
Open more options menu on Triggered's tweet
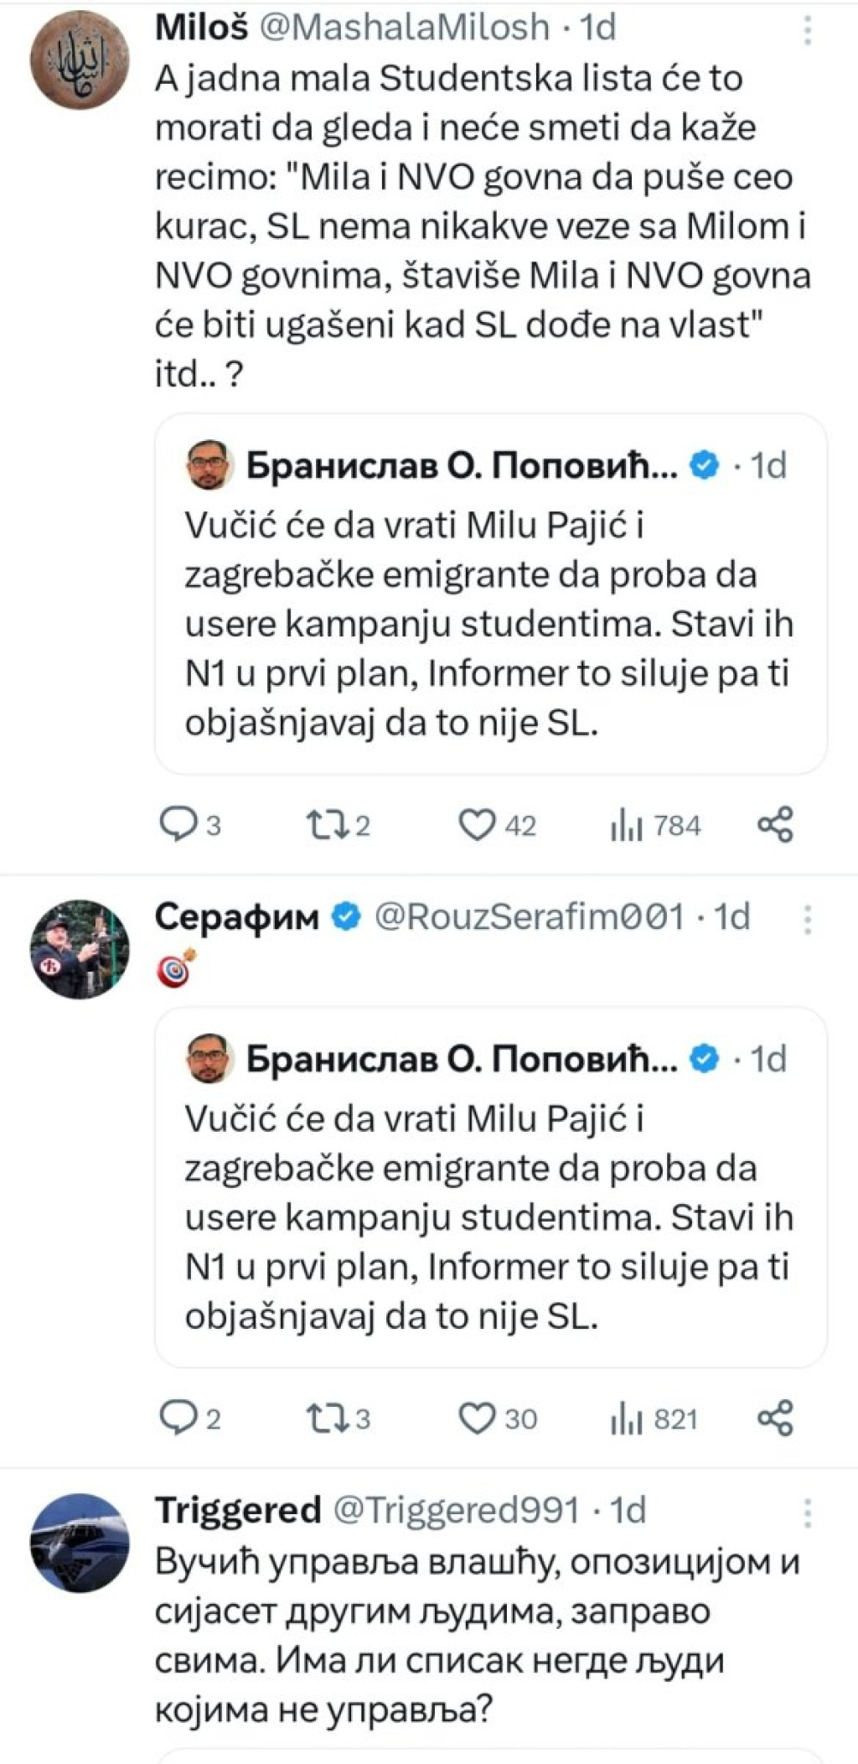(x=808, y=1512)
